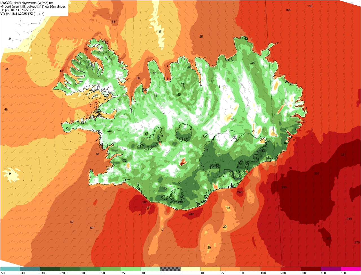
Task: Click the map value 137
Action: click(x=182, y=164)
